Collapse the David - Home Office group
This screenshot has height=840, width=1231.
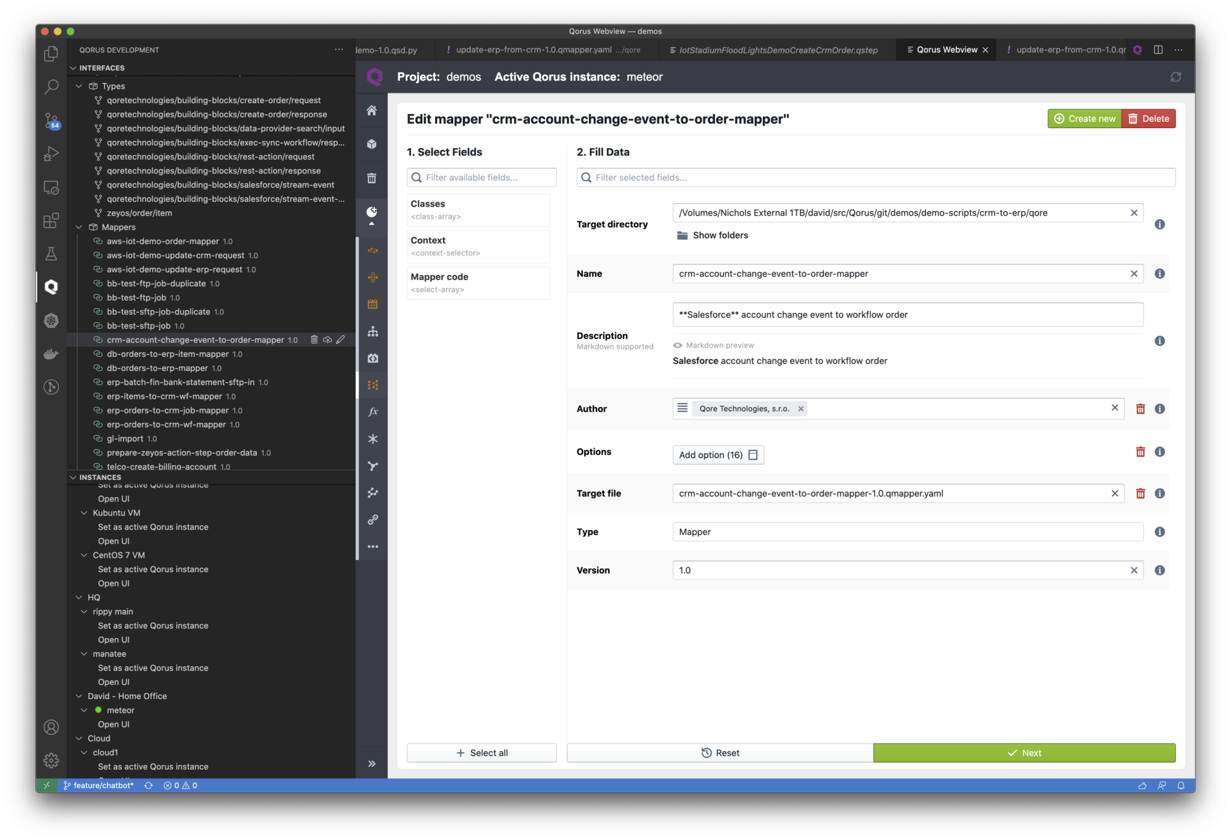coord(79,696)
